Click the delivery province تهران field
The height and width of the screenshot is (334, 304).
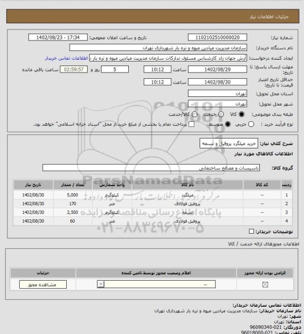(218, 93)
